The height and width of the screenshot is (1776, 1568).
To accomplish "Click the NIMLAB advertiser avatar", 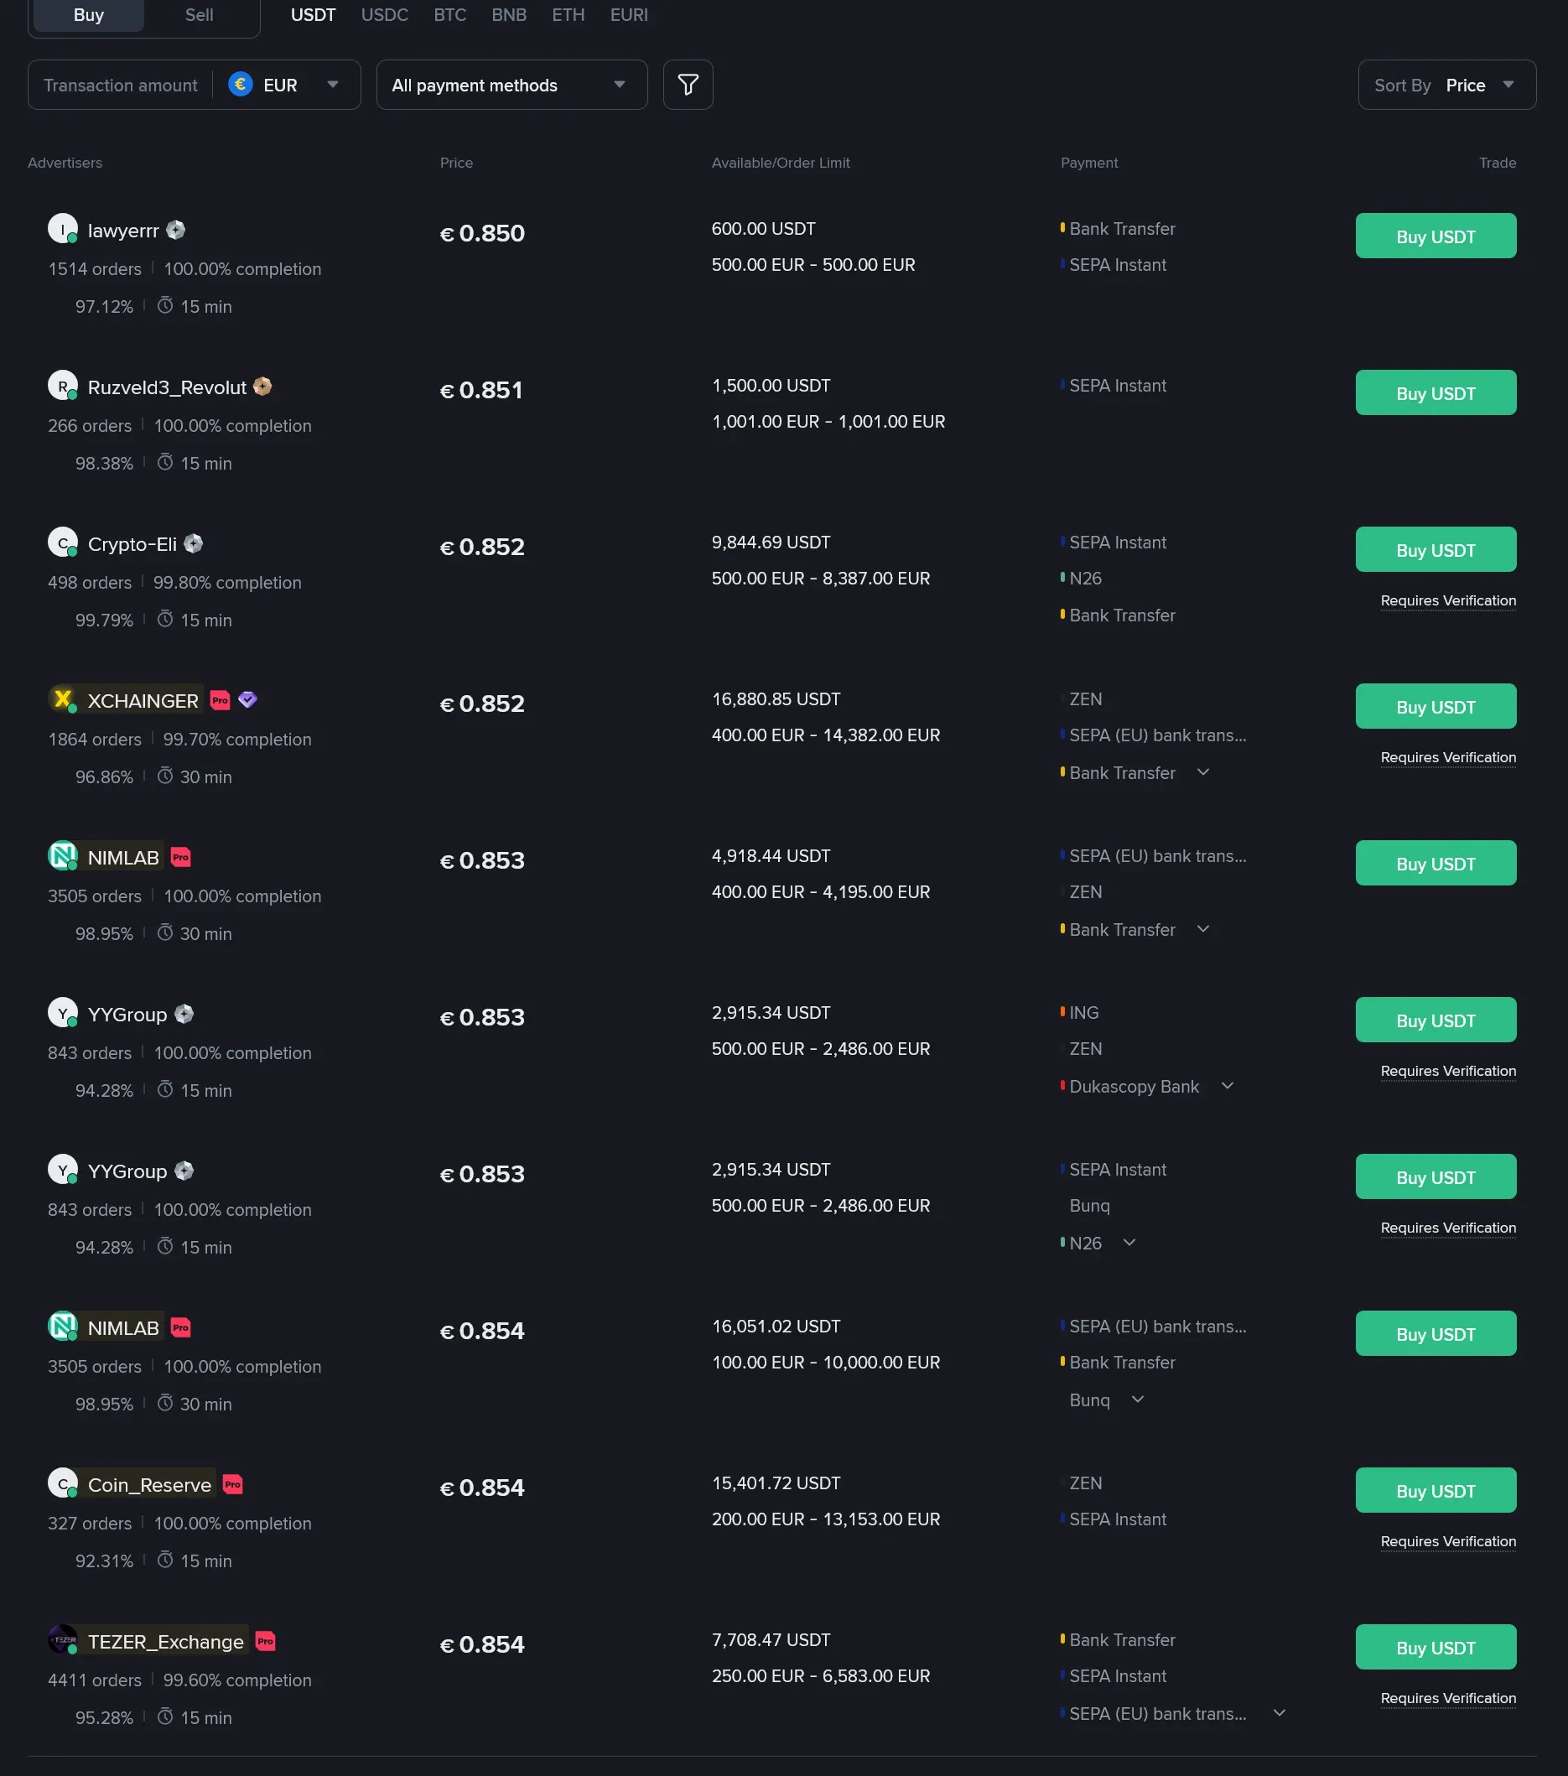I will coord(63,855).
